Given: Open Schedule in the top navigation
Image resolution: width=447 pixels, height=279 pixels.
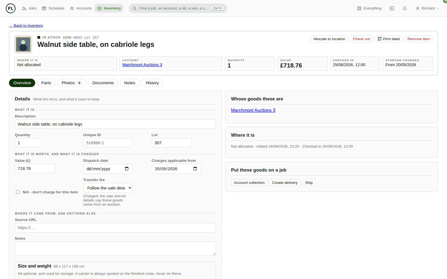Looking at the screenshot, I should point(53,8).
